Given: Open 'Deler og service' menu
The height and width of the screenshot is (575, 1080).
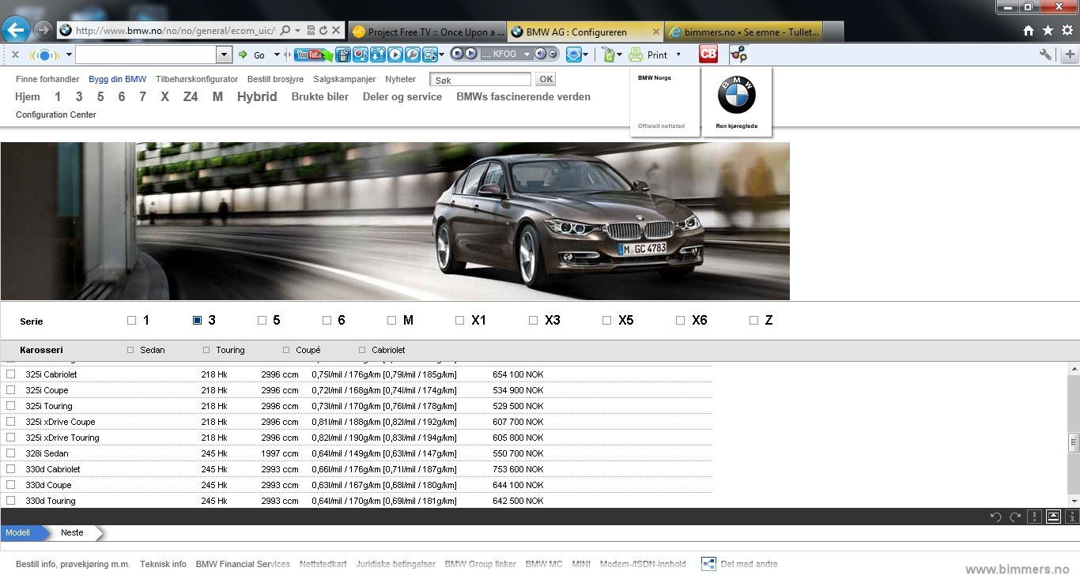Looking at the screenshot, I should point(402,96).
